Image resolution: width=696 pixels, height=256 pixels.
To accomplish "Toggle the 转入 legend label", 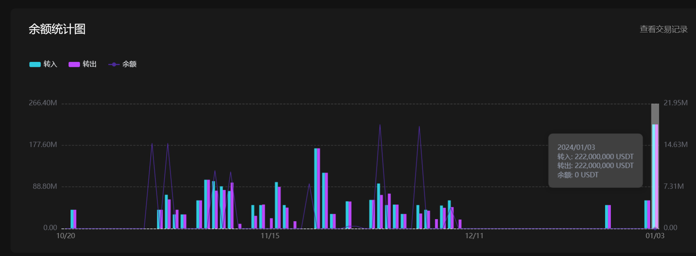I will [x=50, y=64].
